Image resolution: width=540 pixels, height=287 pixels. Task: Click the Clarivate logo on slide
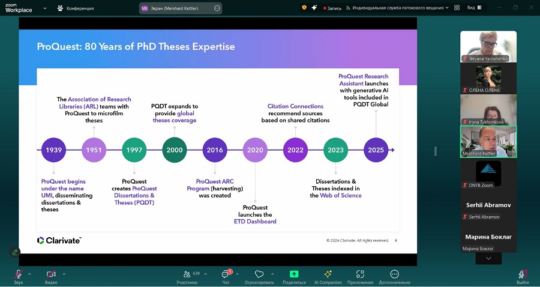(59, 241)
